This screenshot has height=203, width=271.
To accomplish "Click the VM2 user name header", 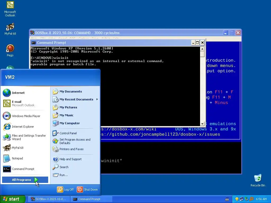I will (x=10, y=77).
